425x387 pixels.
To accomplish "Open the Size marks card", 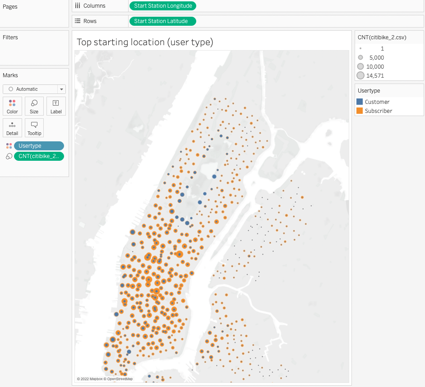I will pos(34,106).
